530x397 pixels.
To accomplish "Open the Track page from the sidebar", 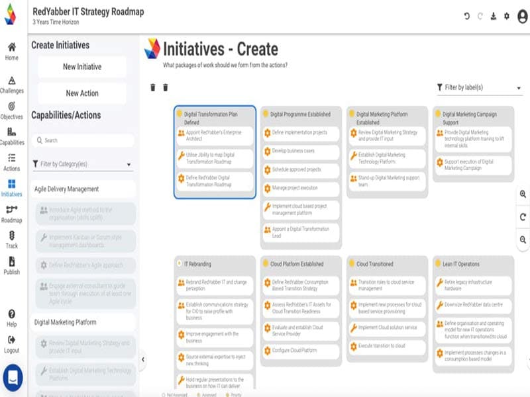I will coord(11,239).
